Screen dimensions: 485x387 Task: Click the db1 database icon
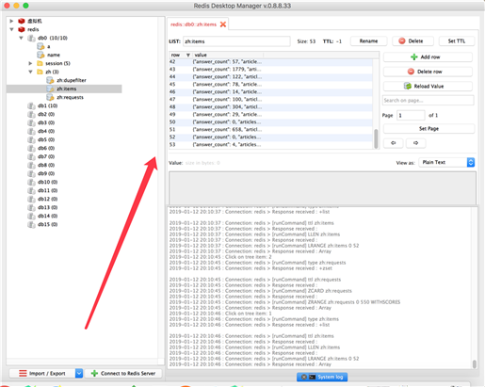pyautogui.click(x=31, y=105)
